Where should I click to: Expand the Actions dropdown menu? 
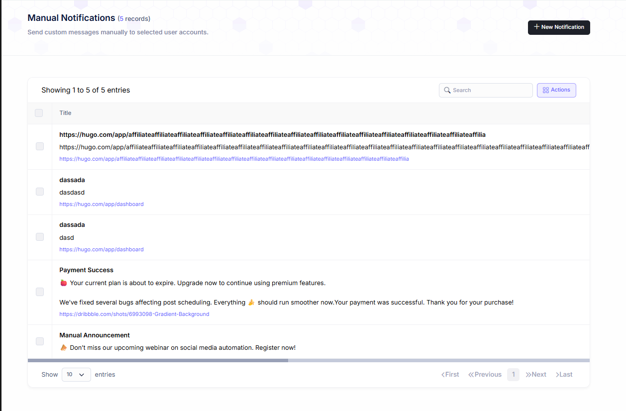tap(556, 90)
